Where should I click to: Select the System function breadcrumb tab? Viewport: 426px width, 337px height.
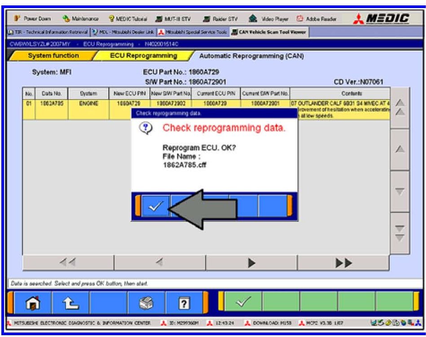53,56
